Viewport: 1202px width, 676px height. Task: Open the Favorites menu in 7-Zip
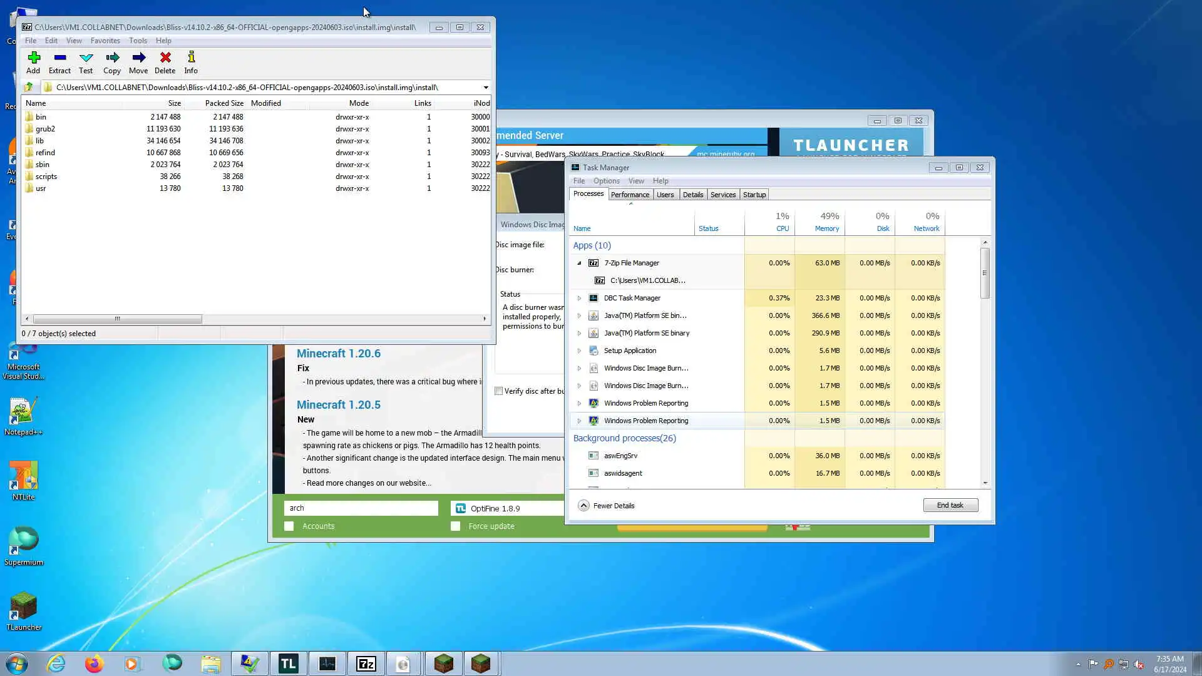tap(105, 41)
